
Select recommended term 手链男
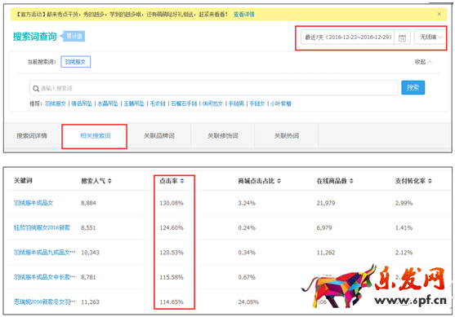coord(236,103)
